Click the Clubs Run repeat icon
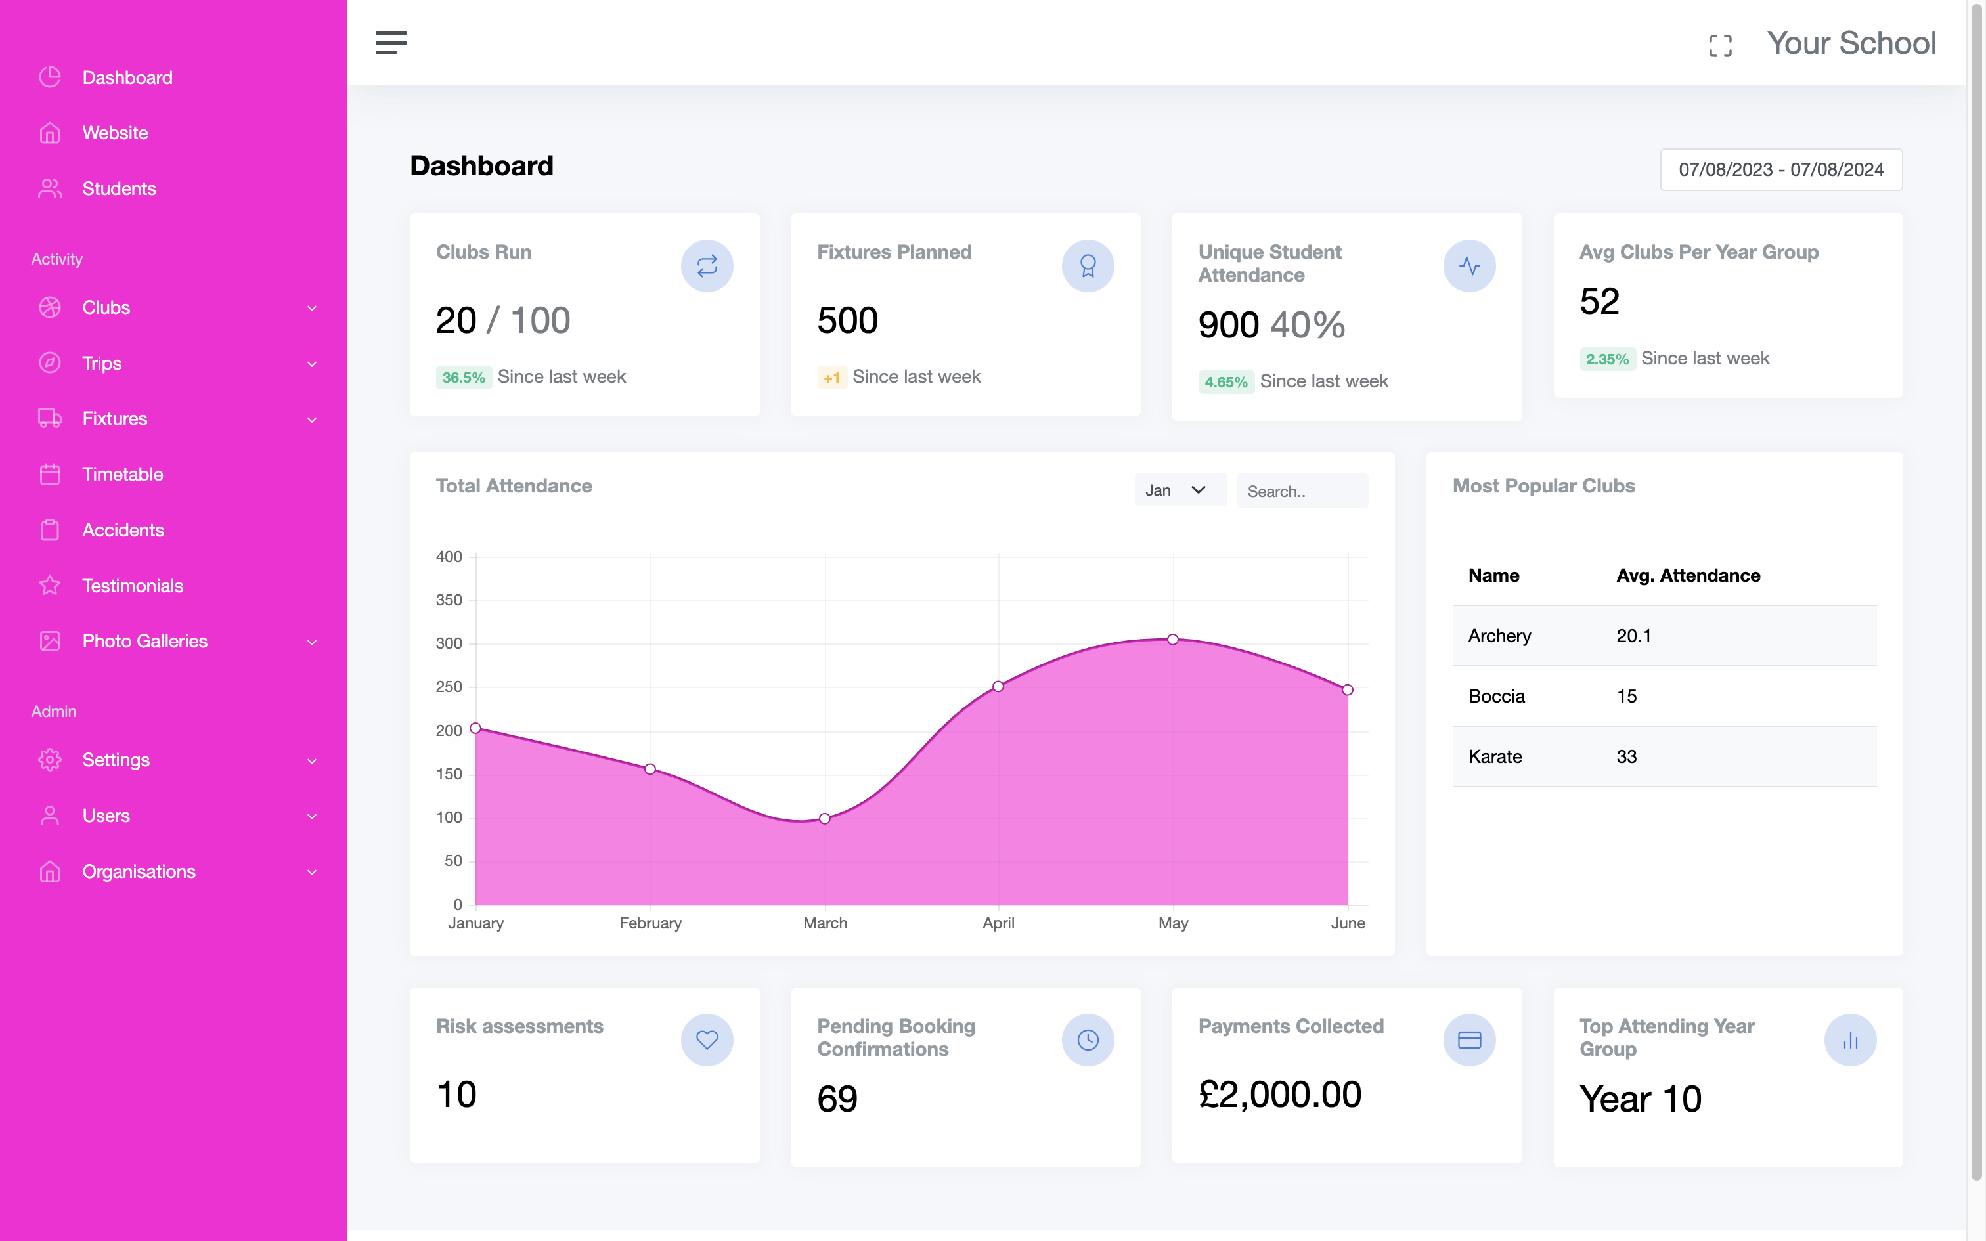The height and width of the screenshot is (1241, 1986). (707, 266)
